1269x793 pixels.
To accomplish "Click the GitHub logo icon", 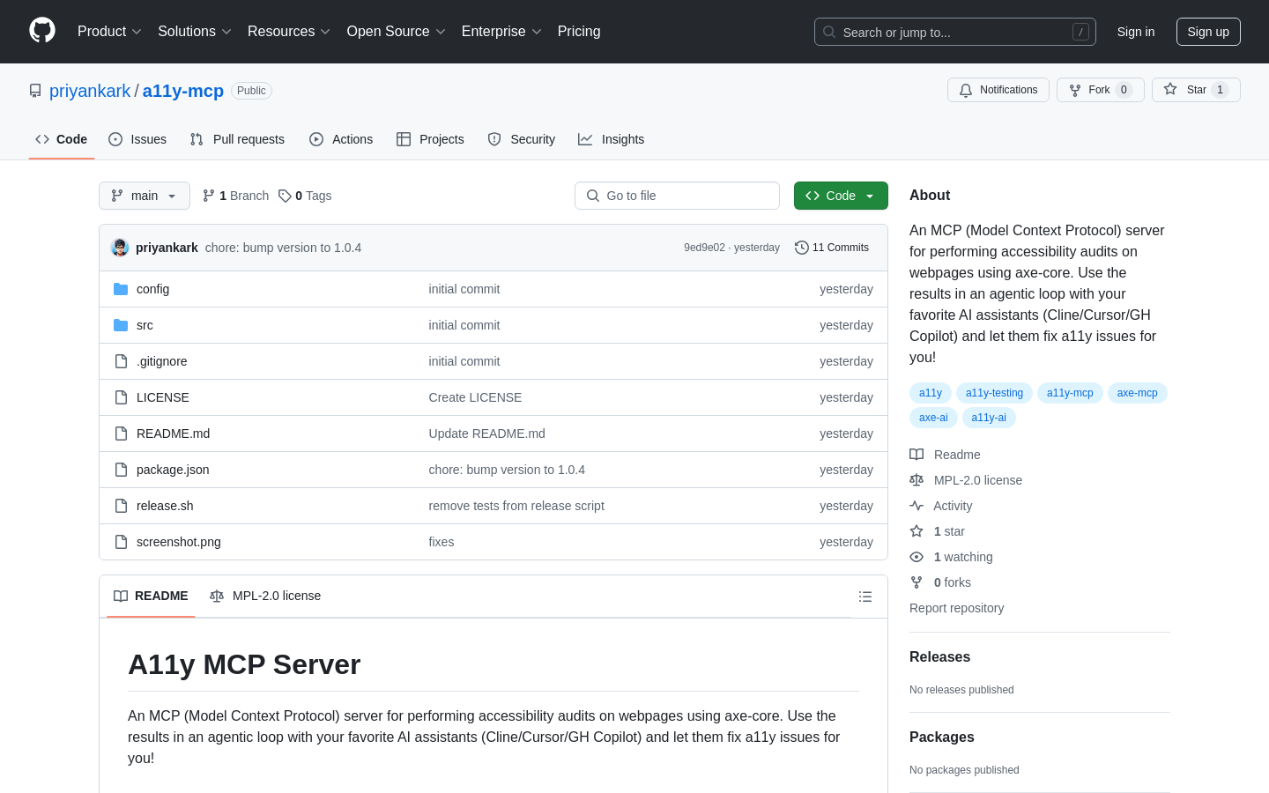I will 42,31.
